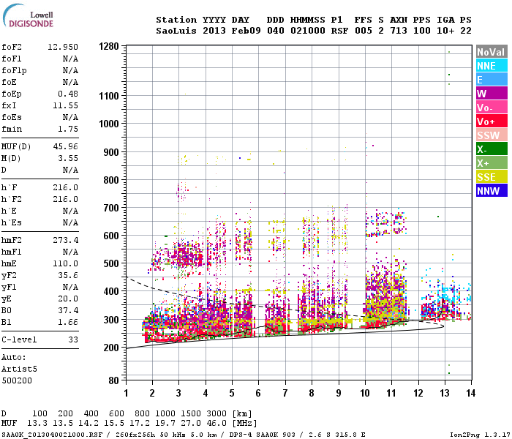
Task: Click the 14 MHz frequency axis label
Action: [470, 393]
